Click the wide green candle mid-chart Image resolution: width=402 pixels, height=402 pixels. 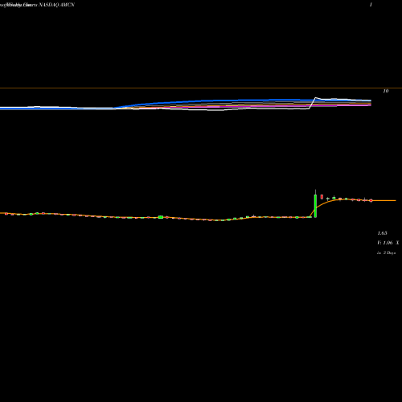[161, 217]
